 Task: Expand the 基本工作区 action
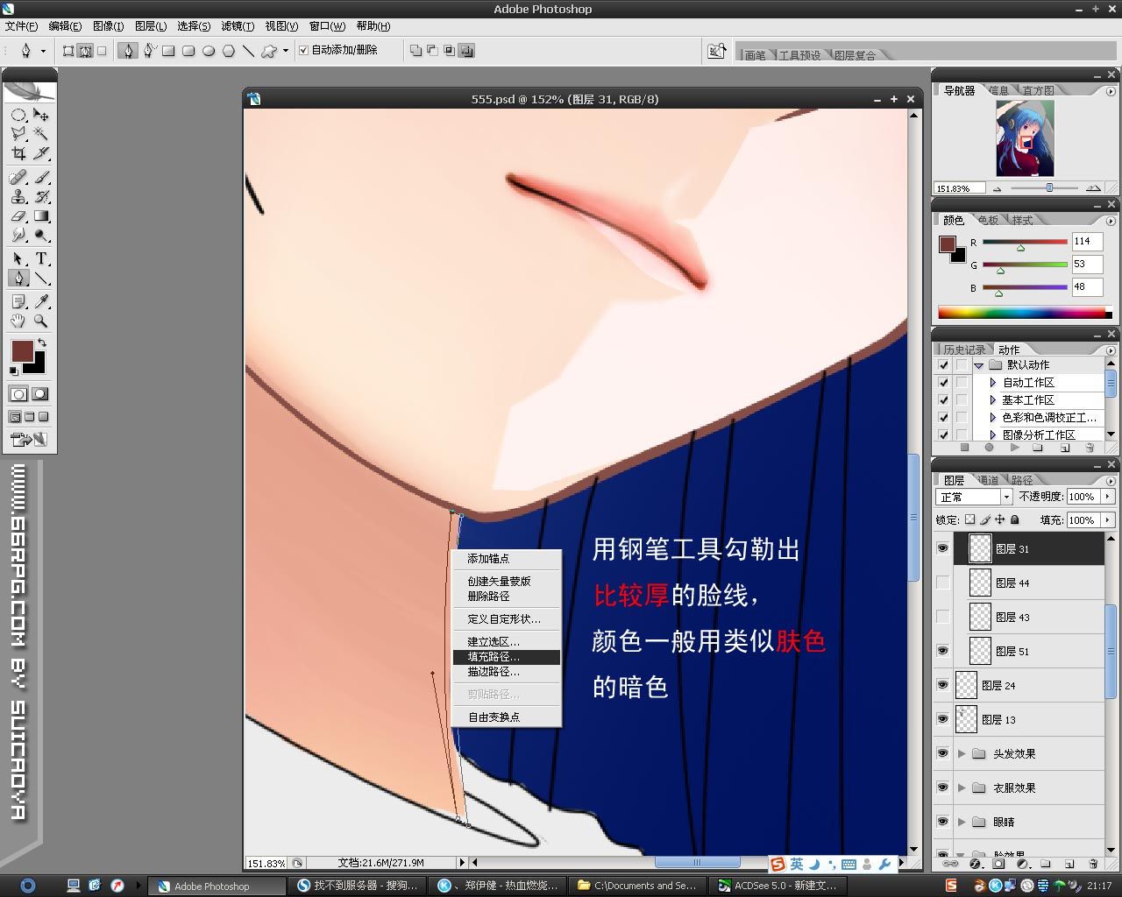pos(992,399)
